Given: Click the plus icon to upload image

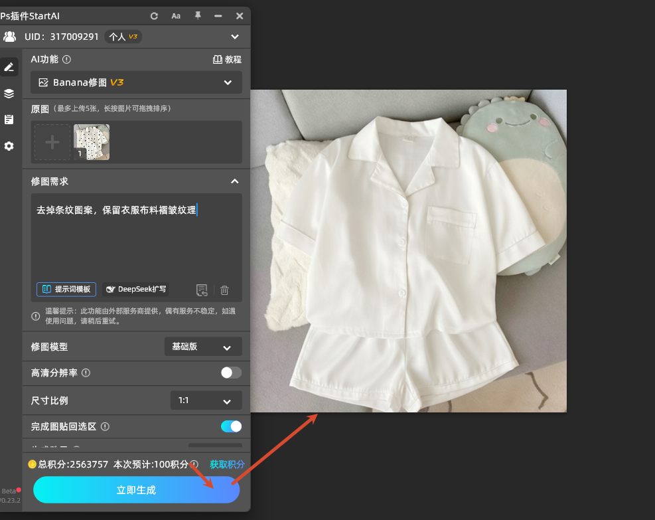Looking at the screenshot, I should (x=52, y=141).
